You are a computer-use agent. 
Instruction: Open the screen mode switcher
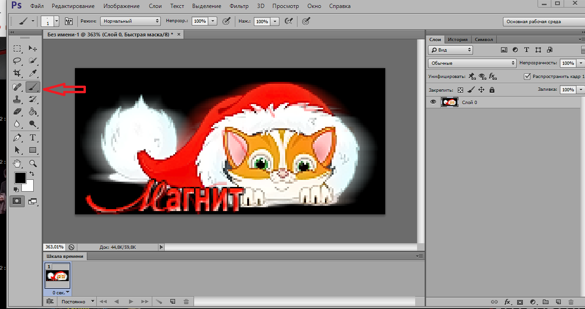pyautogui.click(x=33, y=201)
